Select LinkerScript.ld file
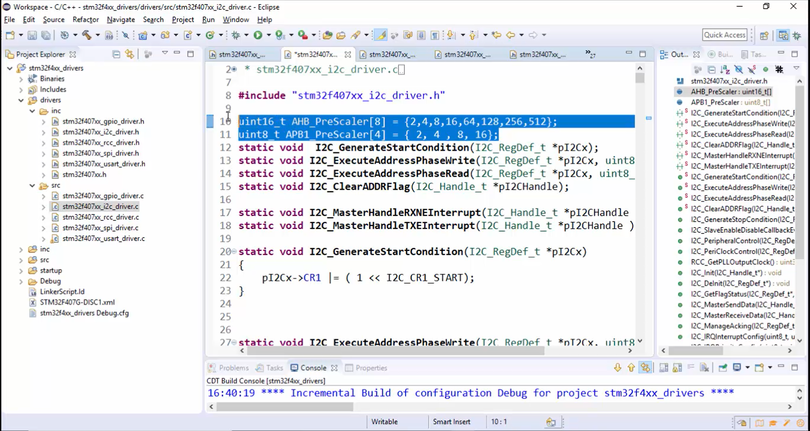Viewport: 810px width, 431px height. tap(62, 292)
